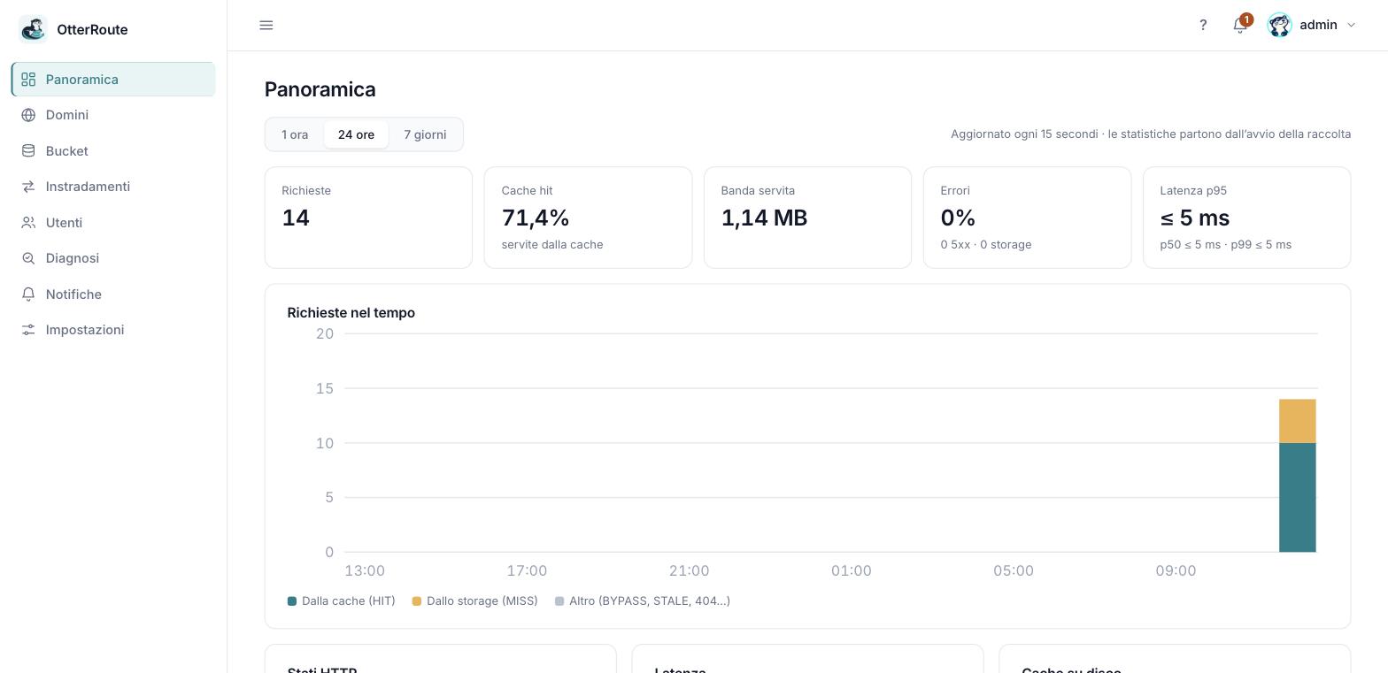Click the Notifiche bell icon in sidebar
The height and width of the screenshot is (673, 1388).
point(28,294)
